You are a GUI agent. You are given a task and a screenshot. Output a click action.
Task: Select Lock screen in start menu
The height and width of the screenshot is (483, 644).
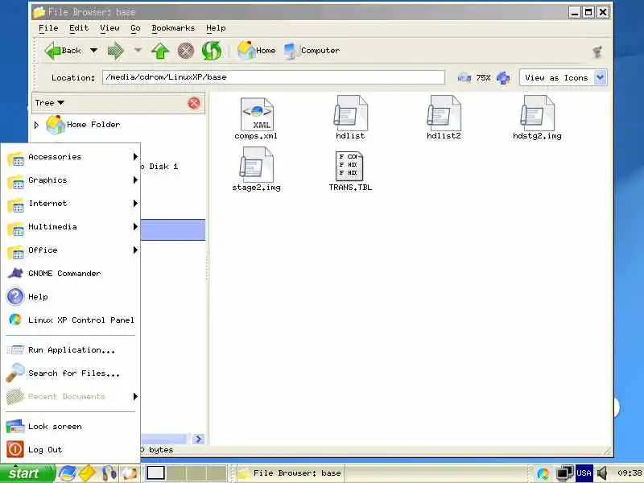coord(72,427)
